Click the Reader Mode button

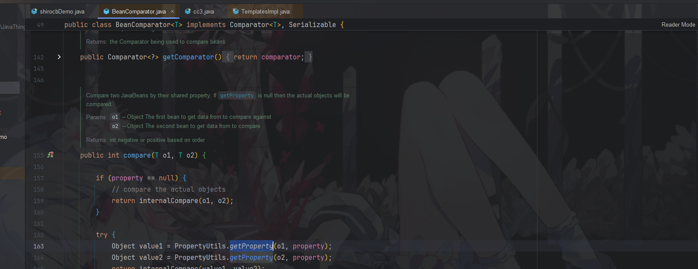click(678, 24)
